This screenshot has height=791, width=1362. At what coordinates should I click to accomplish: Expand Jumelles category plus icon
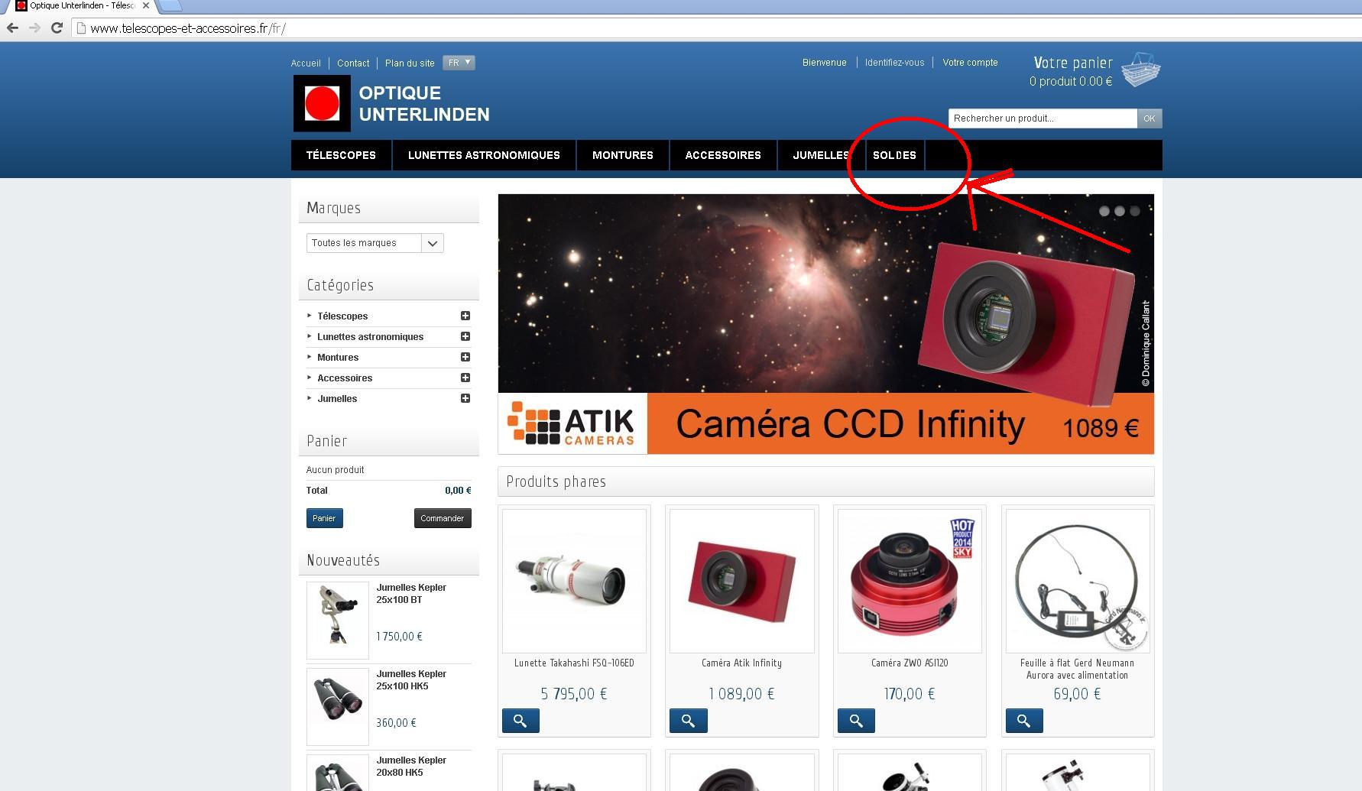tap(465, 398)
